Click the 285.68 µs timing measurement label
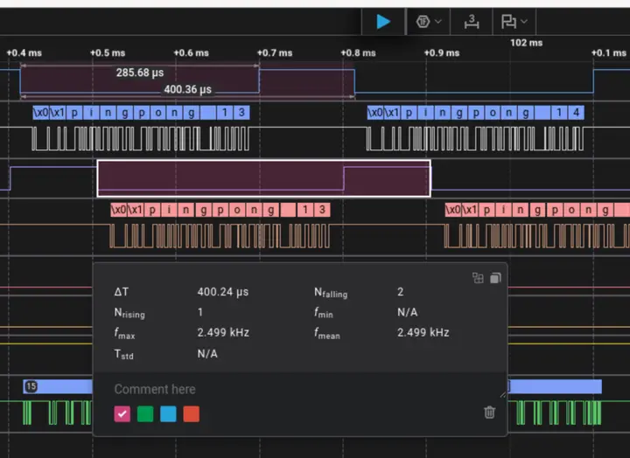 click(140, 73)
